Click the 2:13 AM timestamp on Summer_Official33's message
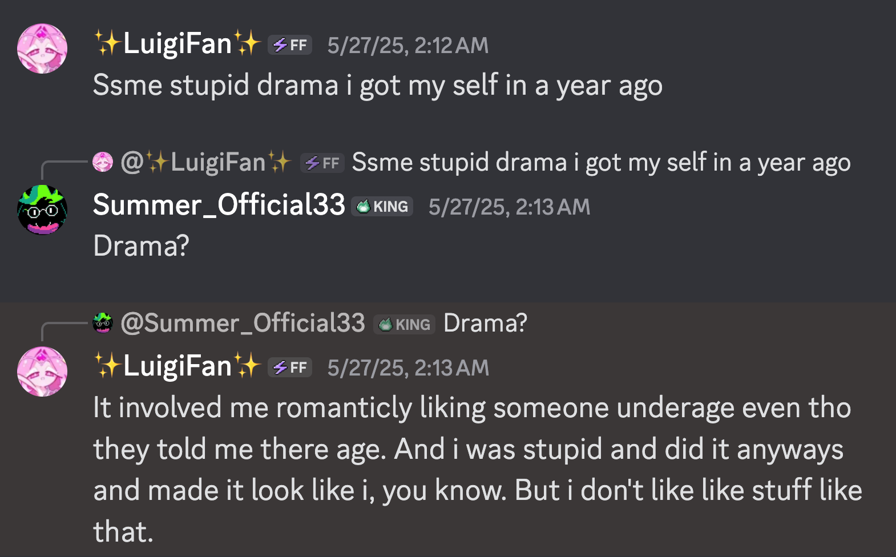Screen dimensions: 896x557 click(x=509, y=207)
